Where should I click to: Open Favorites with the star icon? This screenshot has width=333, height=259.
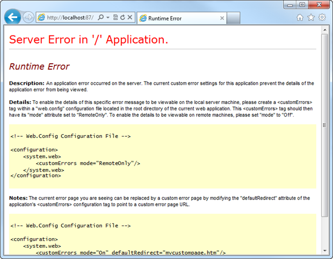[311, 17]
